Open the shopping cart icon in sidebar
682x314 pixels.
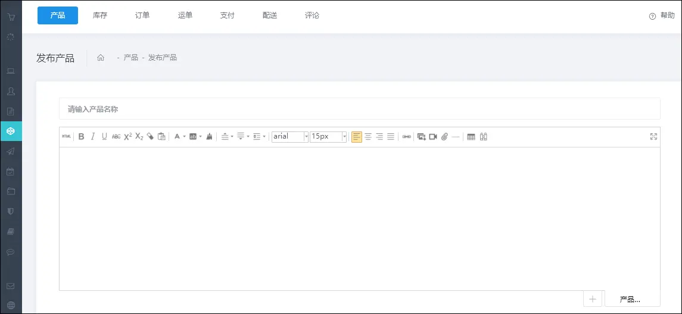[x=11, y=17]
